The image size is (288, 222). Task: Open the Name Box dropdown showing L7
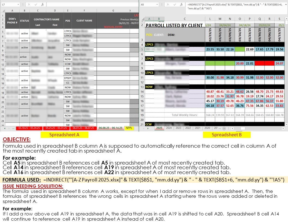[18, 4]
